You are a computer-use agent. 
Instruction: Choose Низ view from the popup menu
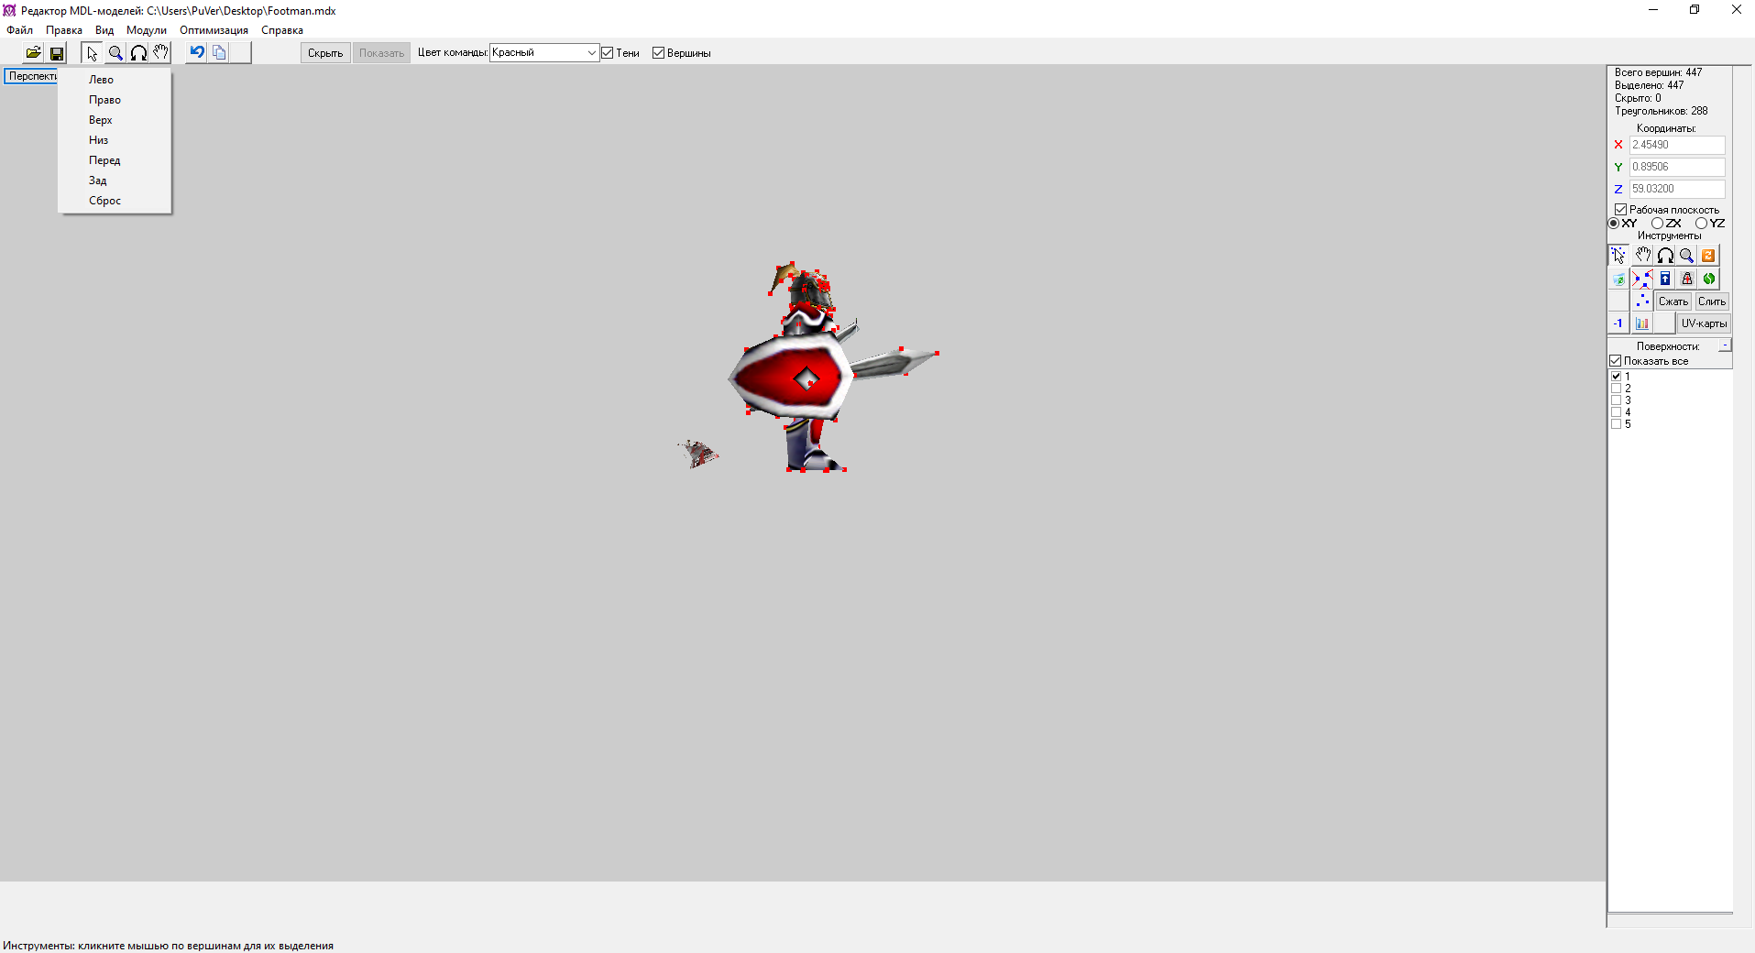115,140
